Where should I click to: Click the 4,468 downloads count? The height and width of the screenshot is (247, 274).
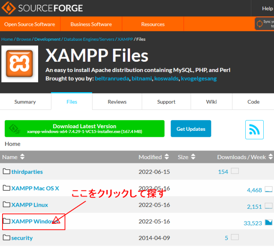[x=254, y=190]
